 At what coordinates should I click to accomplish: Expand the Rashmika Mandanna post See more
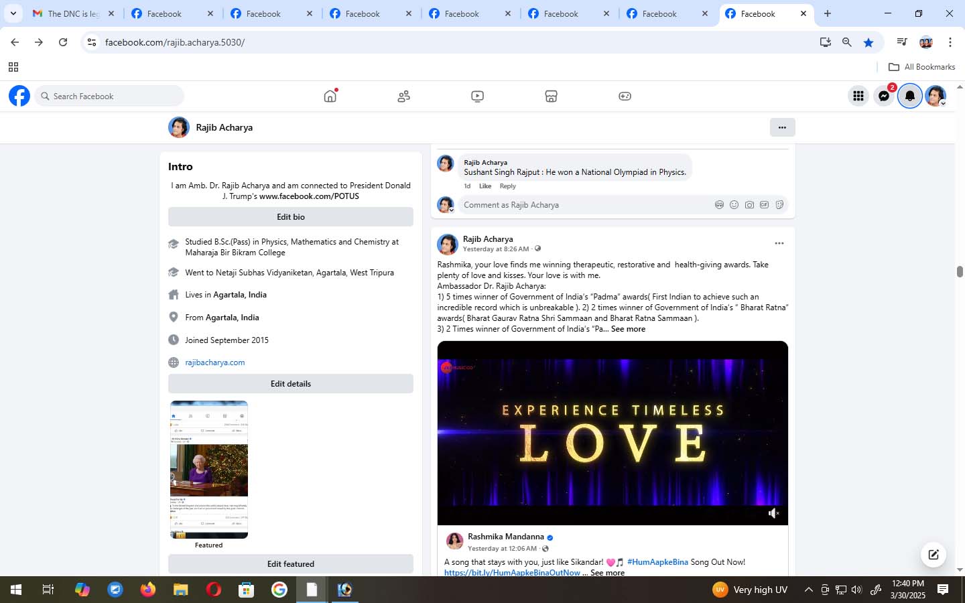click(x=607, y=573)
